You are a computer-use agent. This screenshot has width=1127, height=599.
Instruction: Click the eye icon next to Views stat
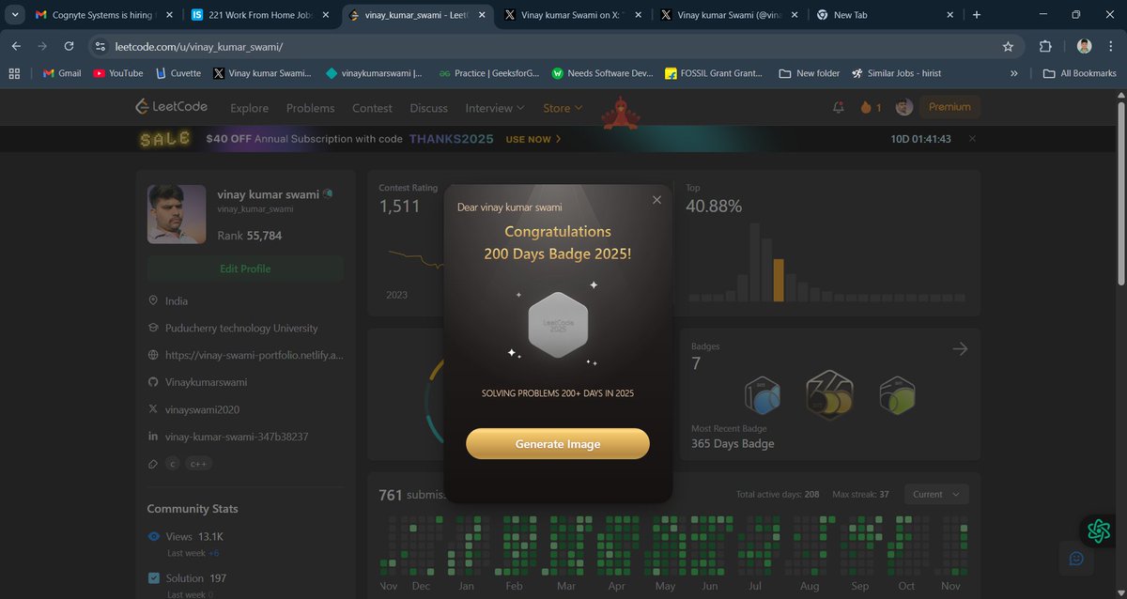[x=152, y=536]
